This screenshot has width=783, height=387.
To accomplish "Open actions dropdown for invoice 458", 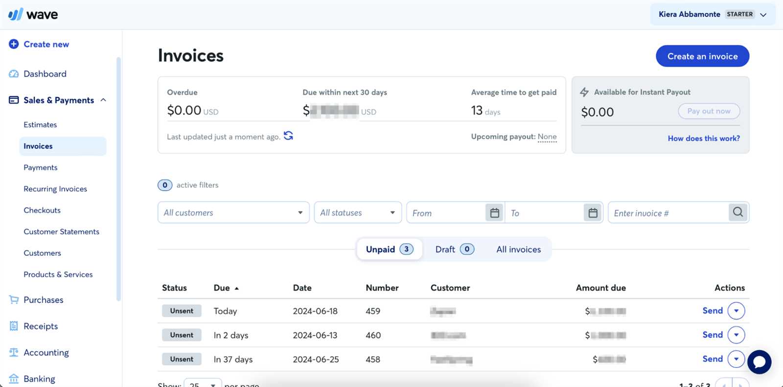I will point(736,359).
